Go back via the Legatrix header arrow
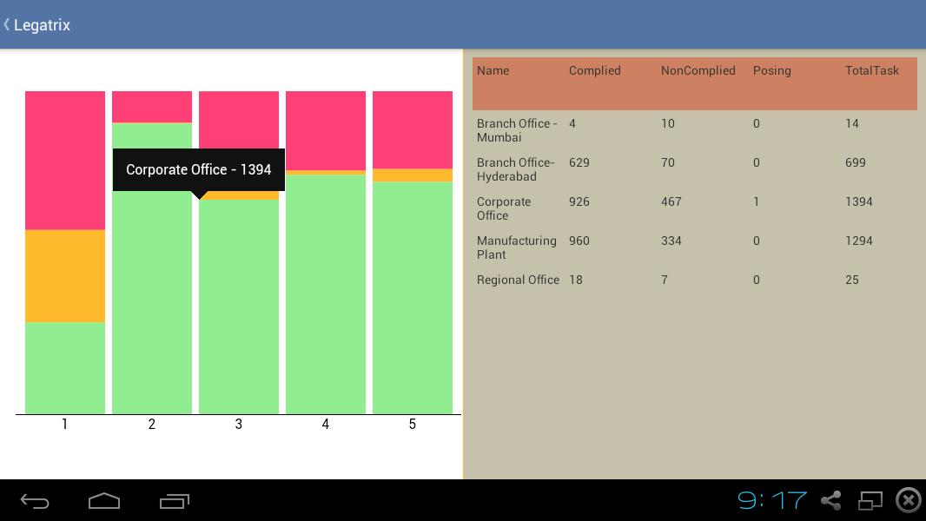This screenshot has width=926, height=521. click(x=6, y=25)
